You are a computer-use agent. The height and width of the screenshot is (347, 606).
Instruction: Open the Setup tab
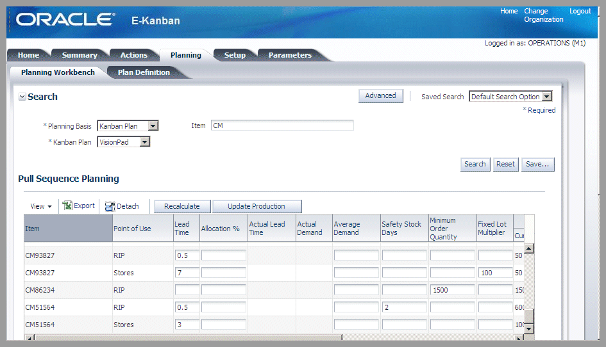click(x=235, y=55)
